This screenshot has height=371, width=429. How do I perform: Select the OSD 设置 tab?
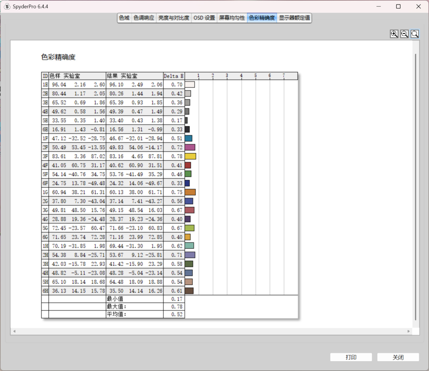[204, 18]
